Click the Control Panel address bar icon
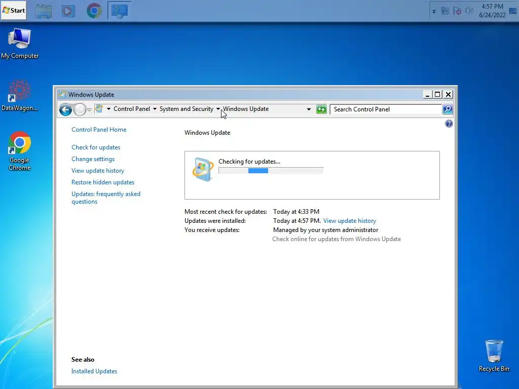Image resolution: width=519 pixels, height=389 pixels. (x=99, y=109)
